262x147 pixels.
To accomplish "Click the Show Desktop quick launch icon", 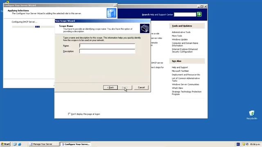I will point(15,144).
